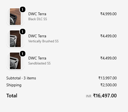128x112 pixels.
Task: Select DWC Terra title above Sandblasted SS
Action: (37, 58)
